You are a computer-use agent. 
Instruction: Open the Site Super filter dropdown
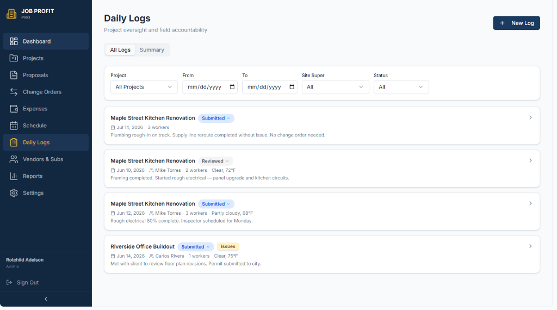pyautogui.click(x=335, y=87)
